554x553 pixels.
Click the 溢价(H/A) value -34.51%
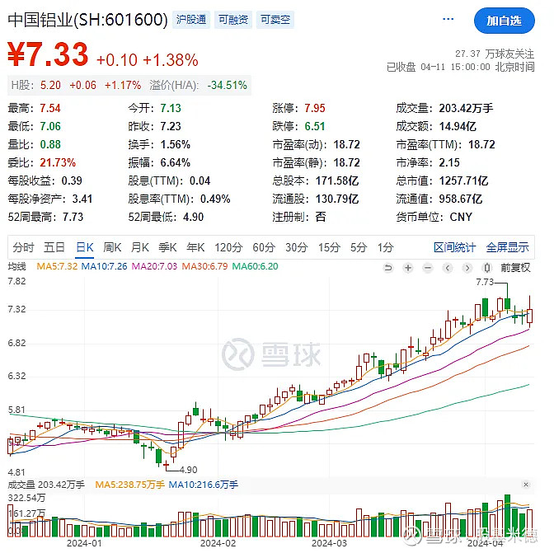[x=227, y=85]
